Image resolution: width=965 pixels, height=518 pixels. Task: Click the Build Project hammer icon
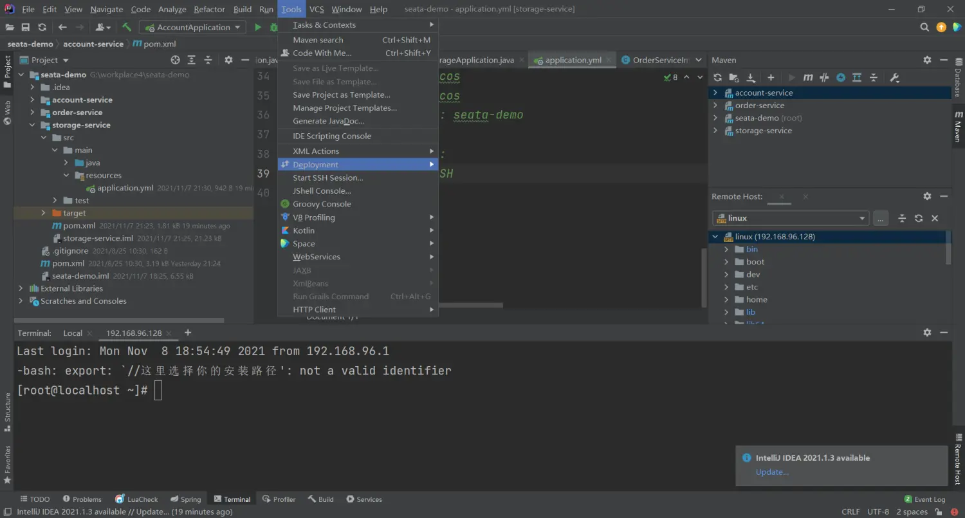127,27
